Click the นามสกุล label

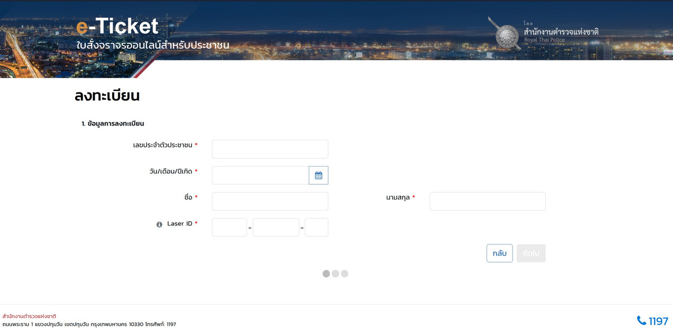(x=397, y=198)
